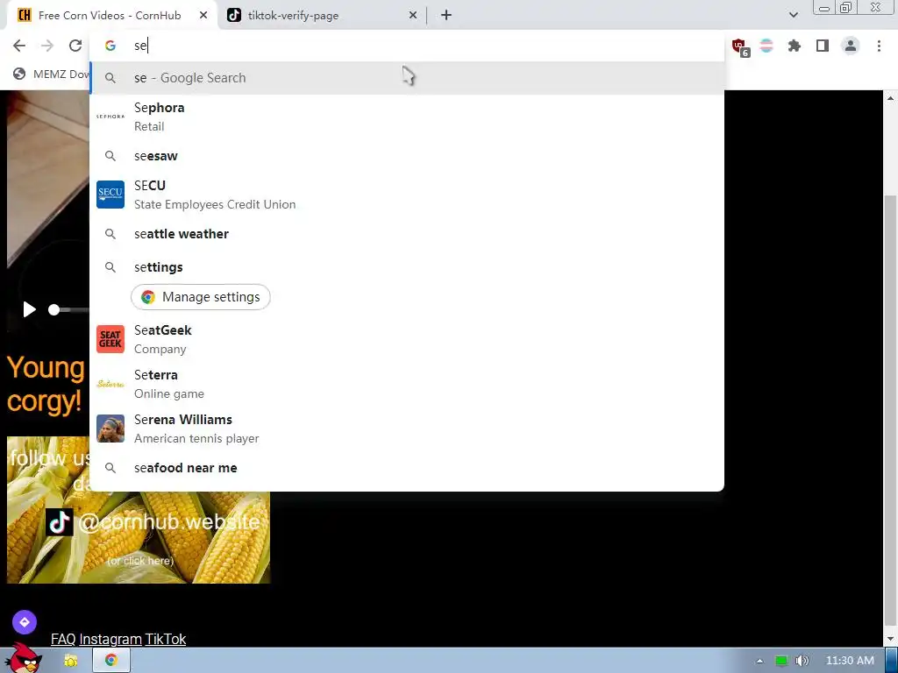Viewport: 898px width, 673px height.
Task: Open the Chrome profile avatar
Action: click(851, 46)
